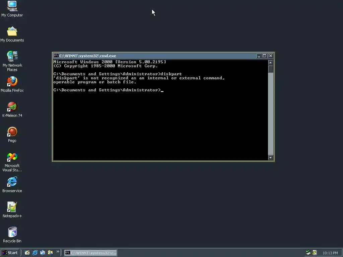The image size is (343, 257).
Task: Open the My Computer desktop icon
Action: [12, 9]
